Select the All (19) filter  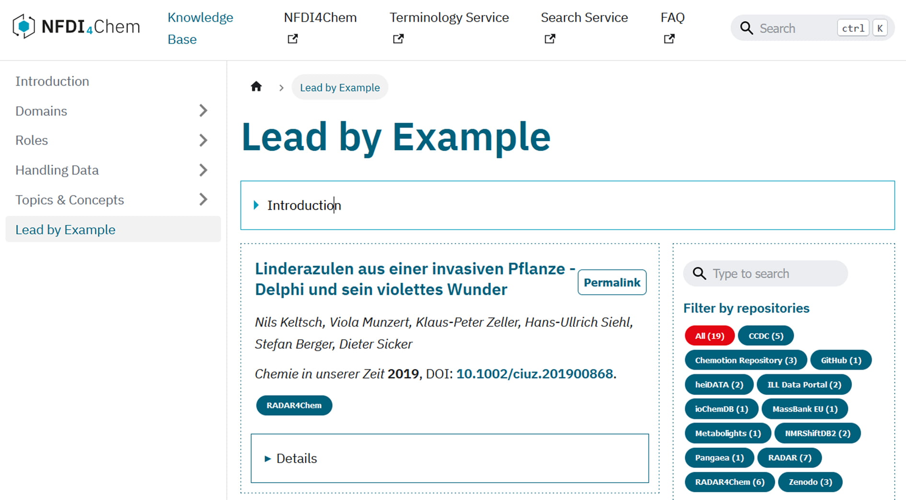click(x=709, y=336)
